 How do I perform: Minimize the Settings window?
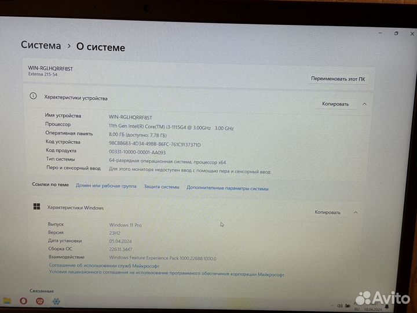point(381,33)
